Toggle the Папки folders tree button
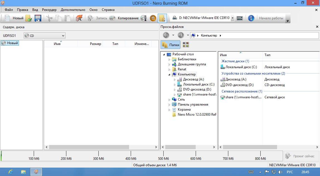 (x=170, y=45)
